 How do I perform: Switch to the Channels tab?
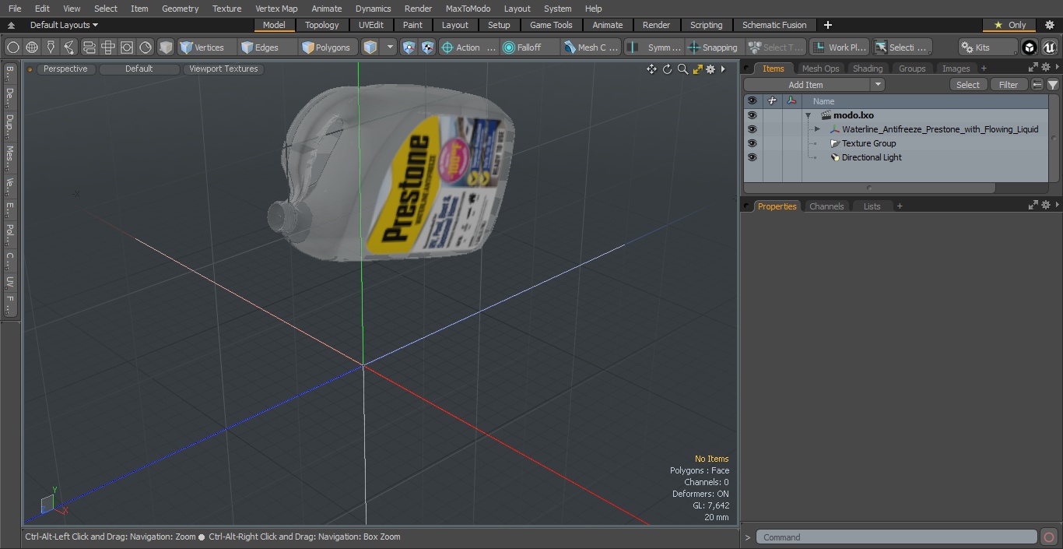click(826, 206)
